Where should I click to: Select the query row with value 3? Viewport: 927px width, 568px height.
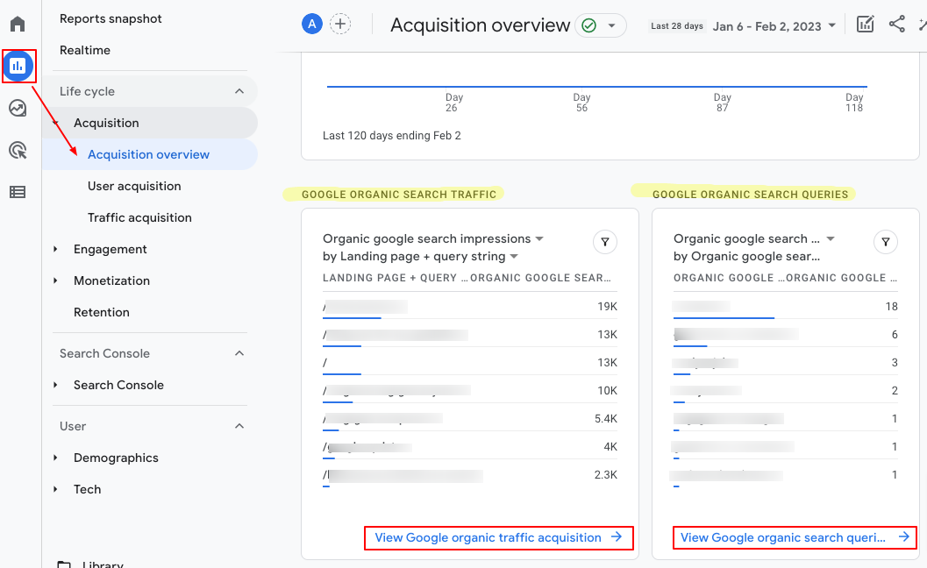tap(785, 362)
